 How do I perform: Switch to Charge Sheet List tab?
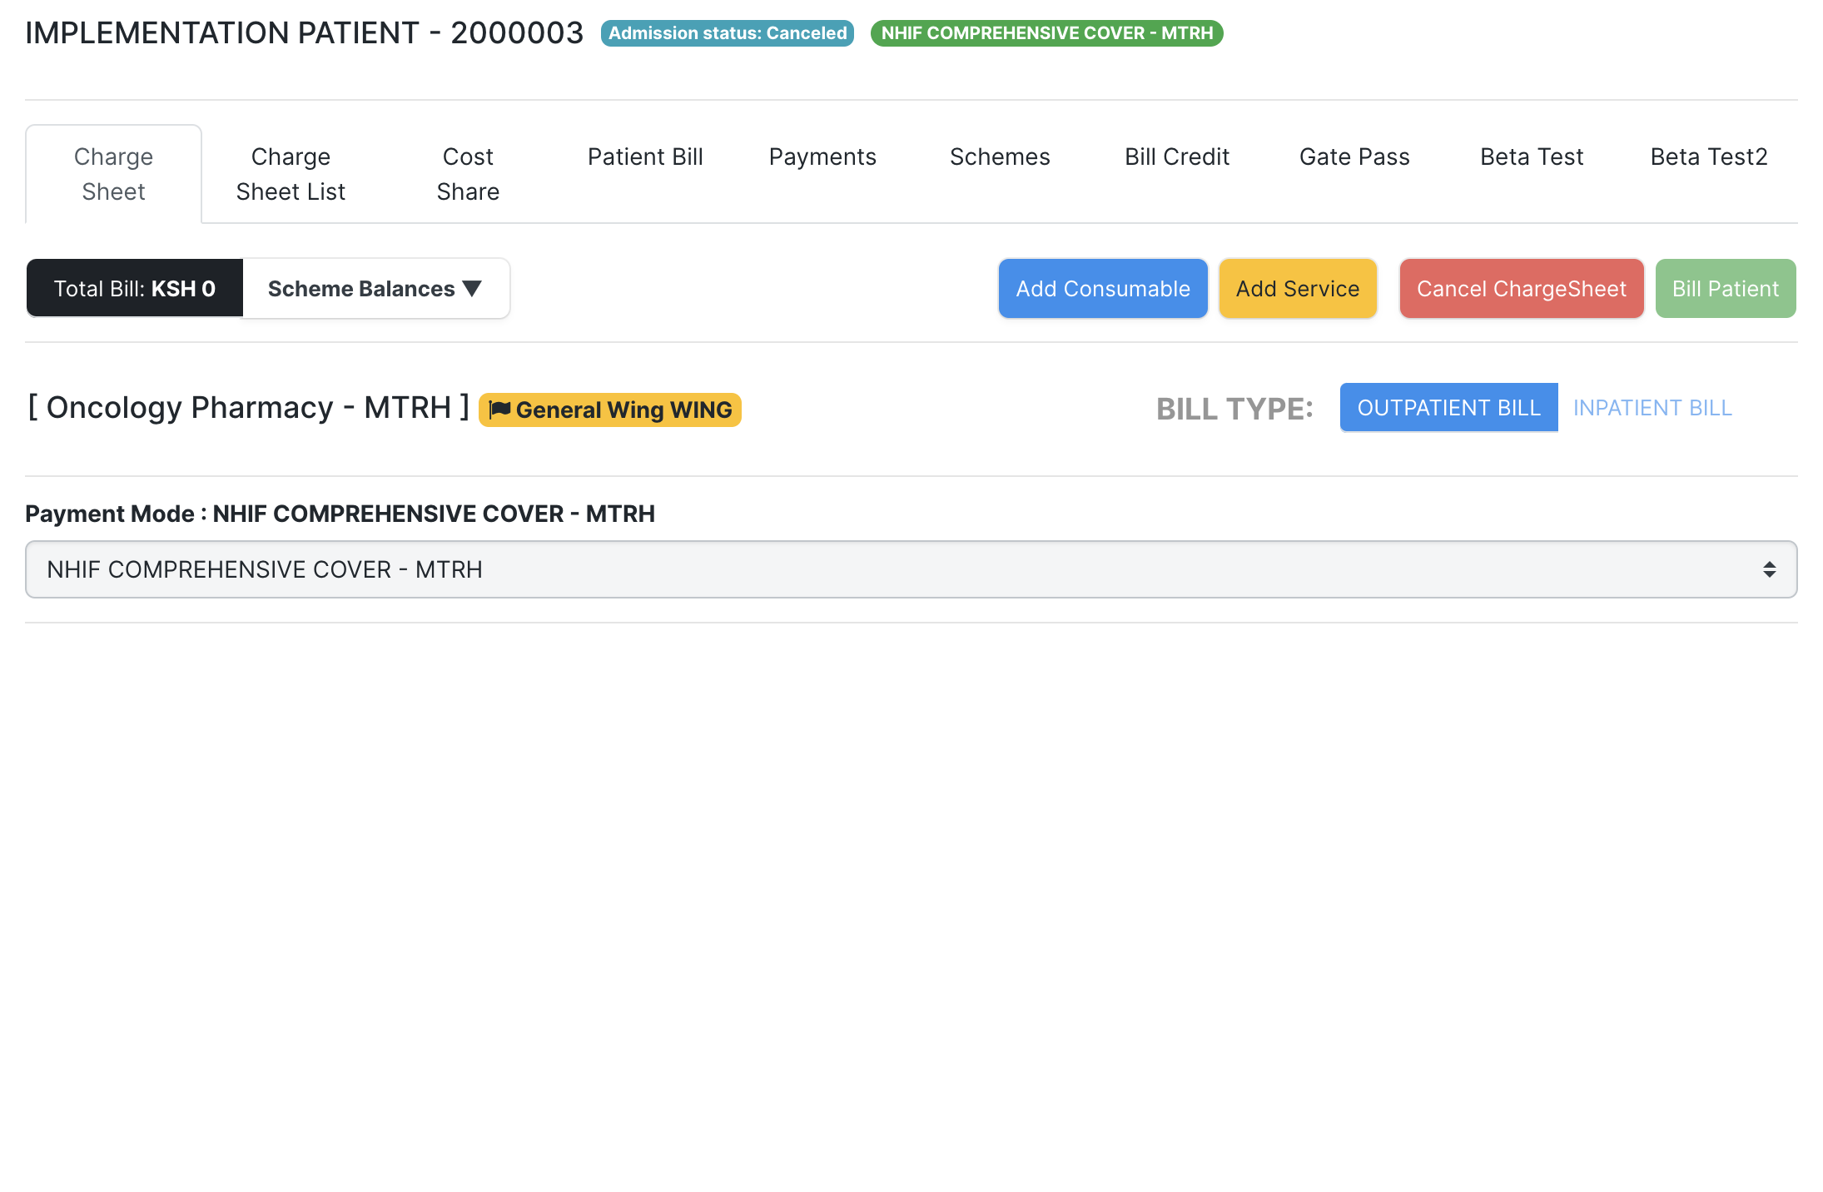click(x=291, y=174)
